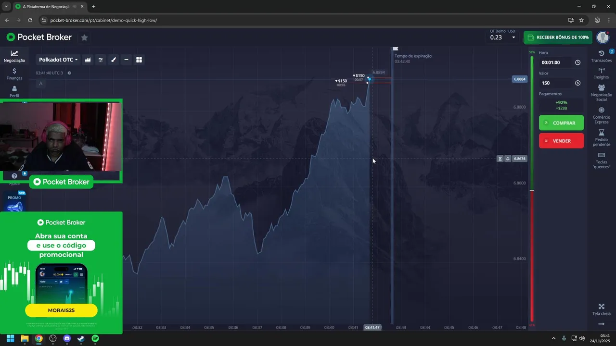The width and height of the screenshot is (616, 346).
Task: Open a new browser tab
Action: coord(93,7)
